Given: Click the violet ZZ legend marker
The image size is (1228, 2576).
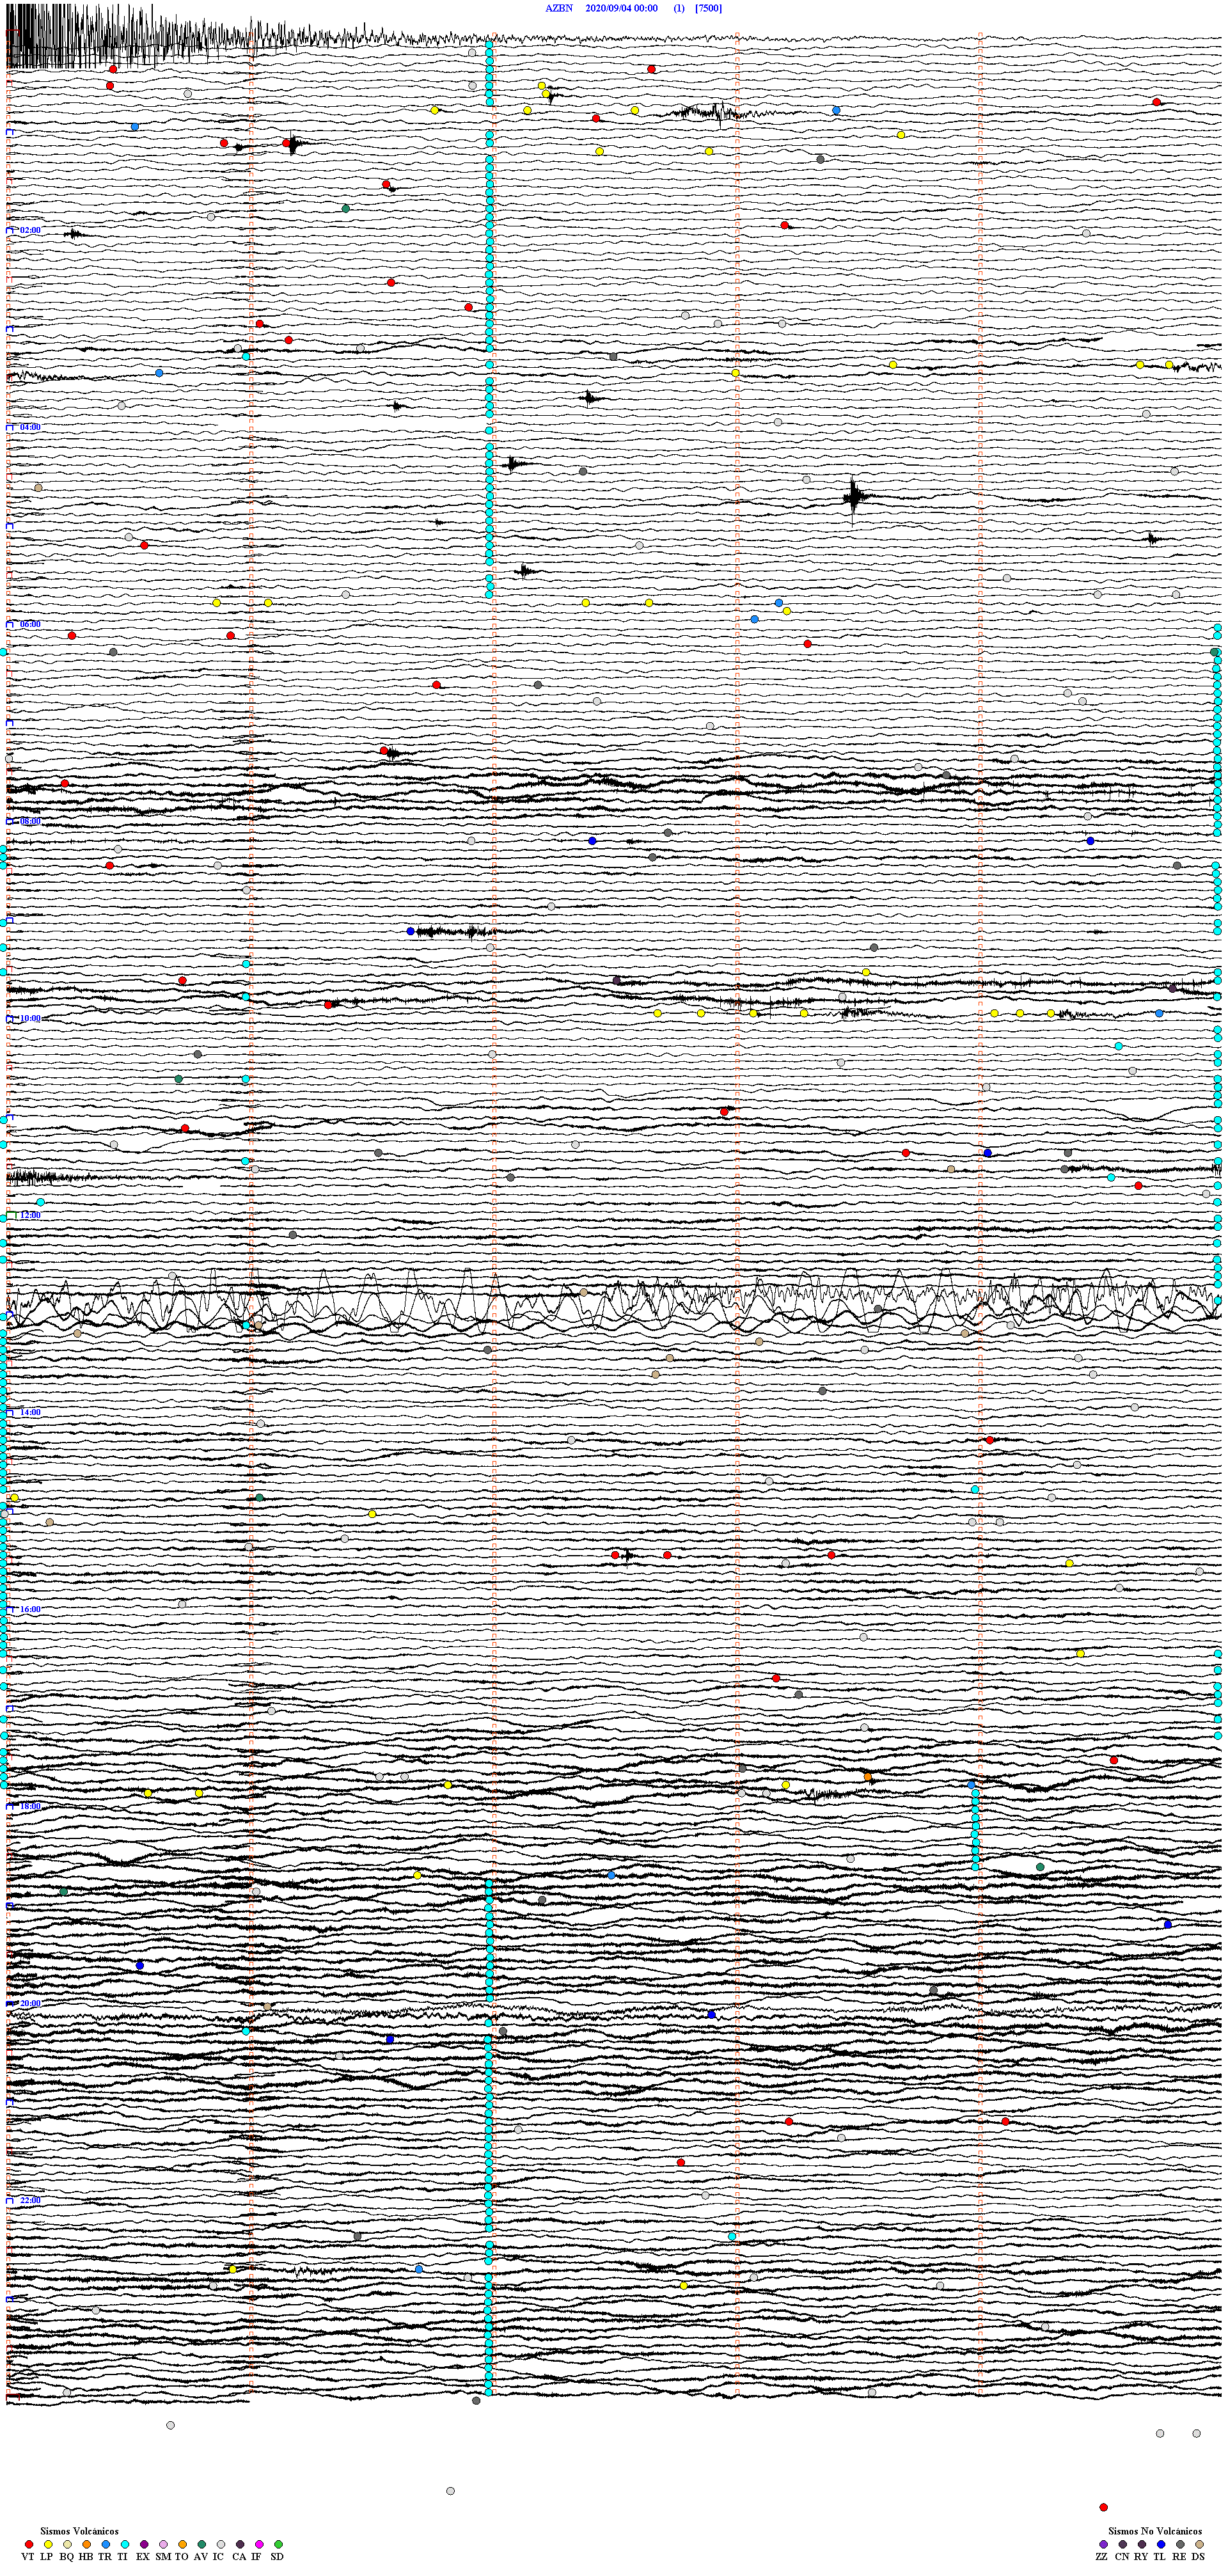Looking at the screenshot, I should coord(1103,2544).
